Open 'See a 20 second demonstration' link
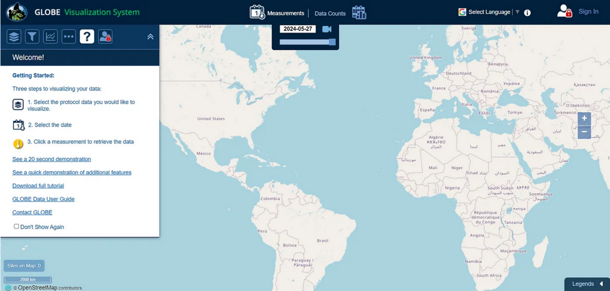This screenshot has width=610, height=291. pos(52,159)
